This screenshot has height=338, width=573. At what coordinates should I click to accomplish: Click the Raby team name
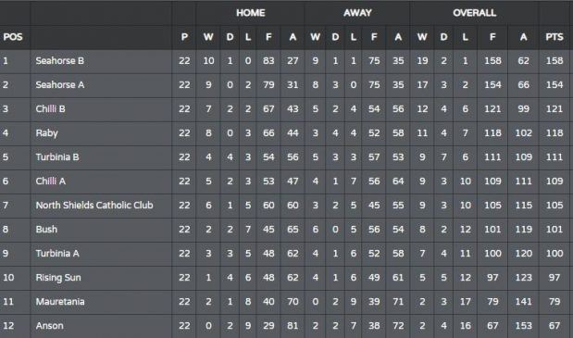47,133
